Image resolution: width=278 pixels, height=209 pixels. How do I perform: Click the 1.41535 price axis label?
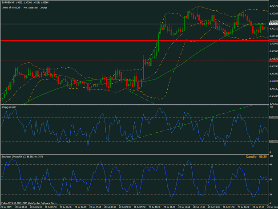click(274, 89)
